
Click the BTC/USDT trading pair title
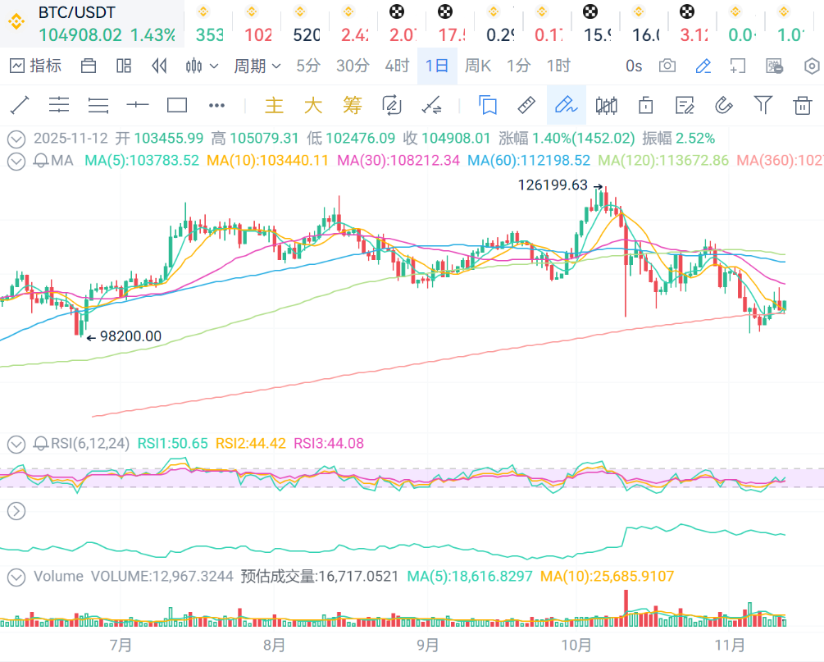77,12
